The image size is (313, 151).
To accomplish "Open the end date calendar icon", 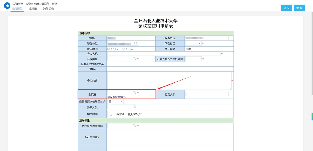I will (123, 49).
